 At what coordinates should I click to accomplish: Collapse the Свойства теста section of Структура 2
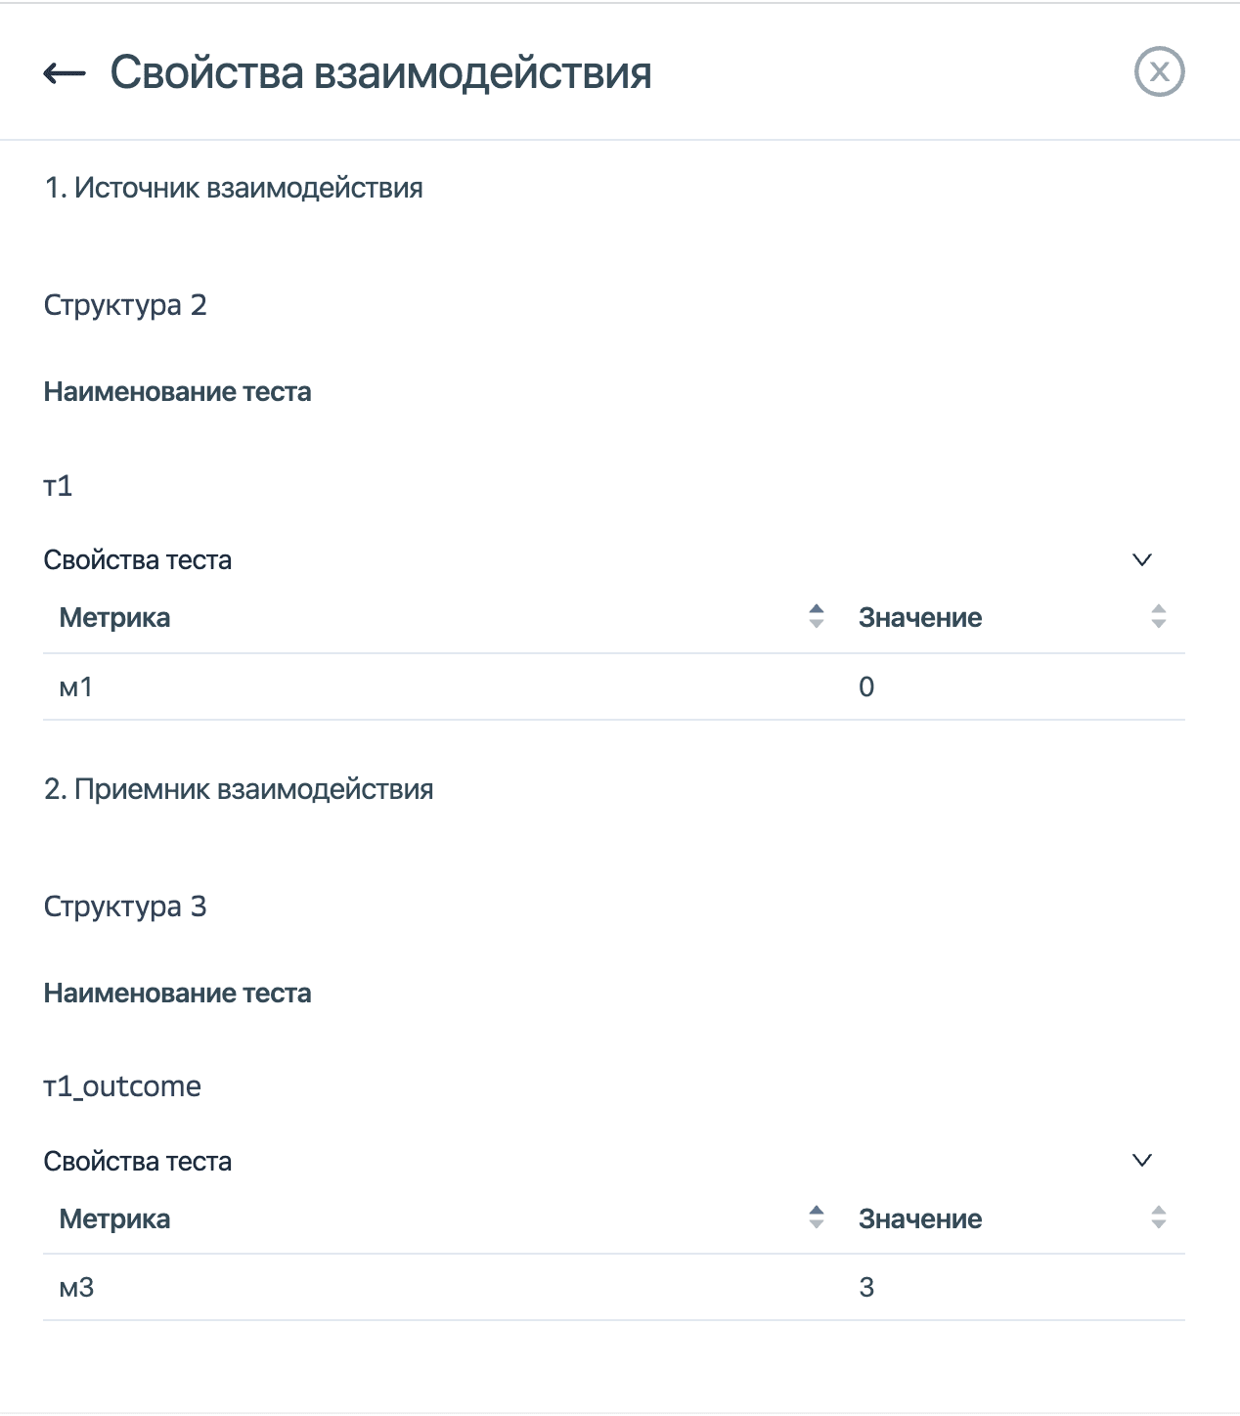1140,558
